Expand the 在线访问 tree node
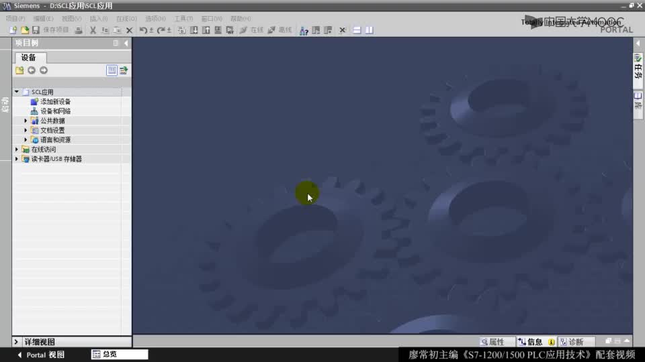 pyautogui.click(x=17, y=149)
